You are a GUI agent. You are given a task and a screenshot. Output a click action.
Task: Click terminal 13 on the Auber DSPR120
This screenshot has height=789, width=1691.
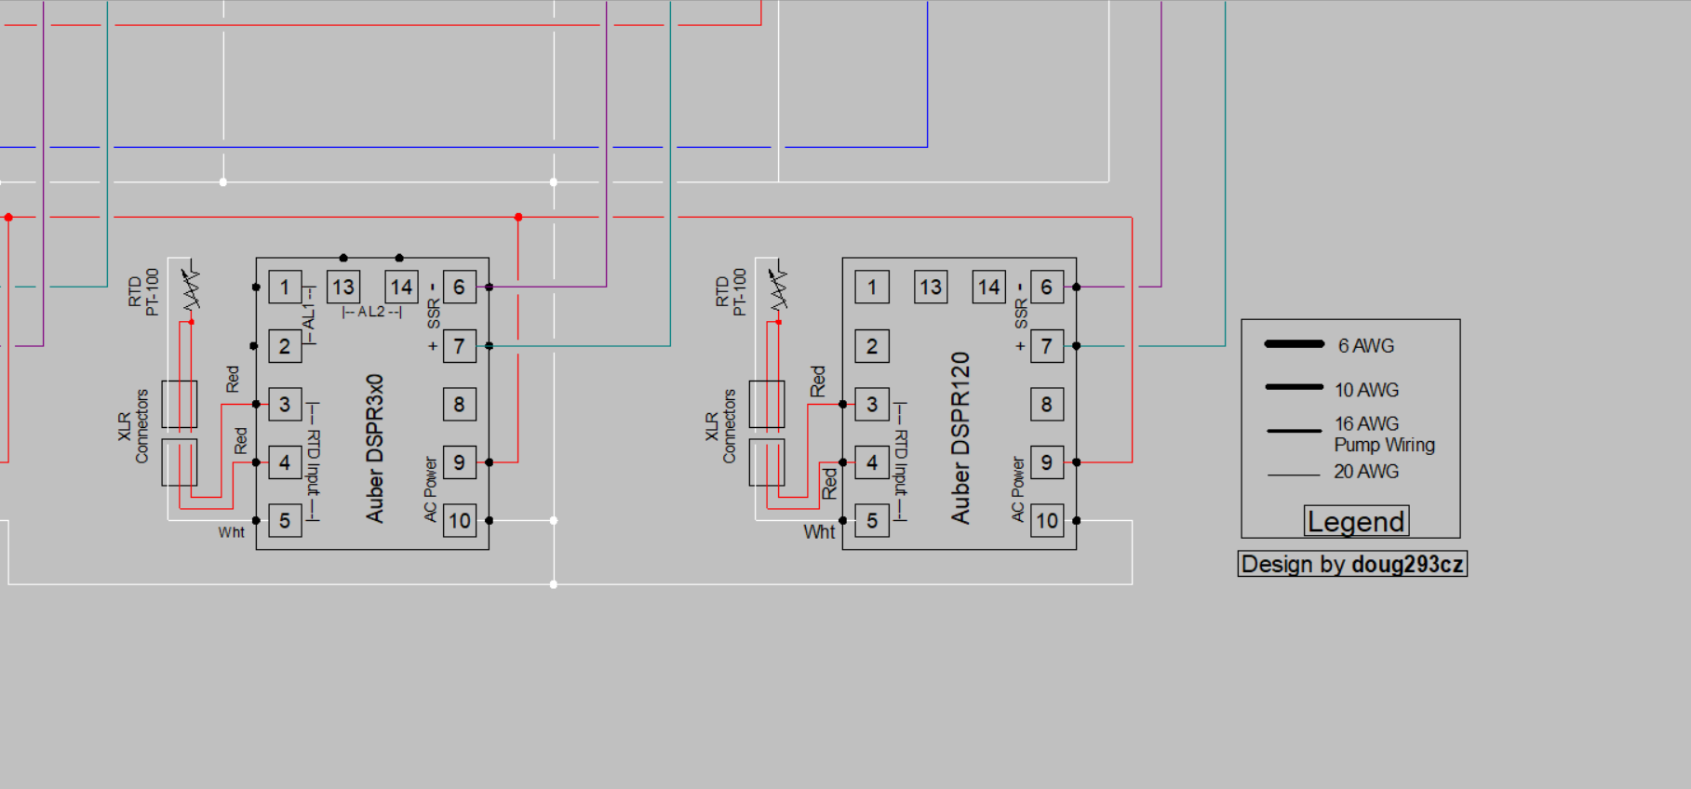point(931,288)
